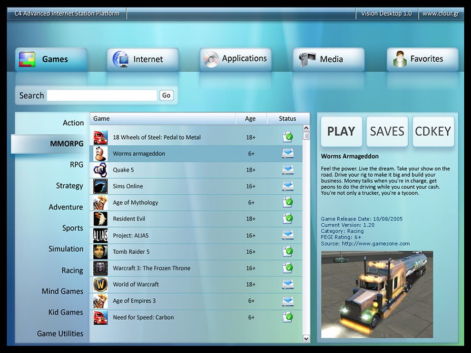The width and height of the screenshot is (471, 353).
Task: Click inside the Search text field
Action: pos(102,95)
